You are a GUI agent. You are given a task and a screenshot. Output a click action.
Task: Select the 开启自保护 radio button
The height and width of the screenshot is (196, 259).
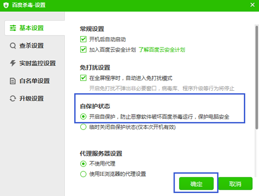(83, 117)
